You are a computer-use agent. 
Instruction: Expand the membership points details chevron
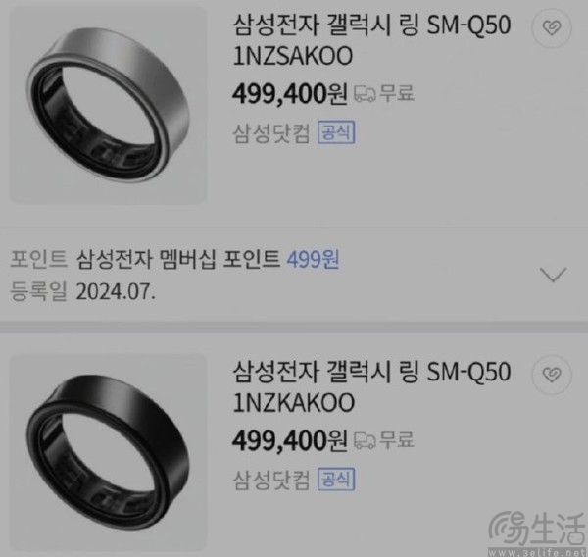[x=553, y=275]
